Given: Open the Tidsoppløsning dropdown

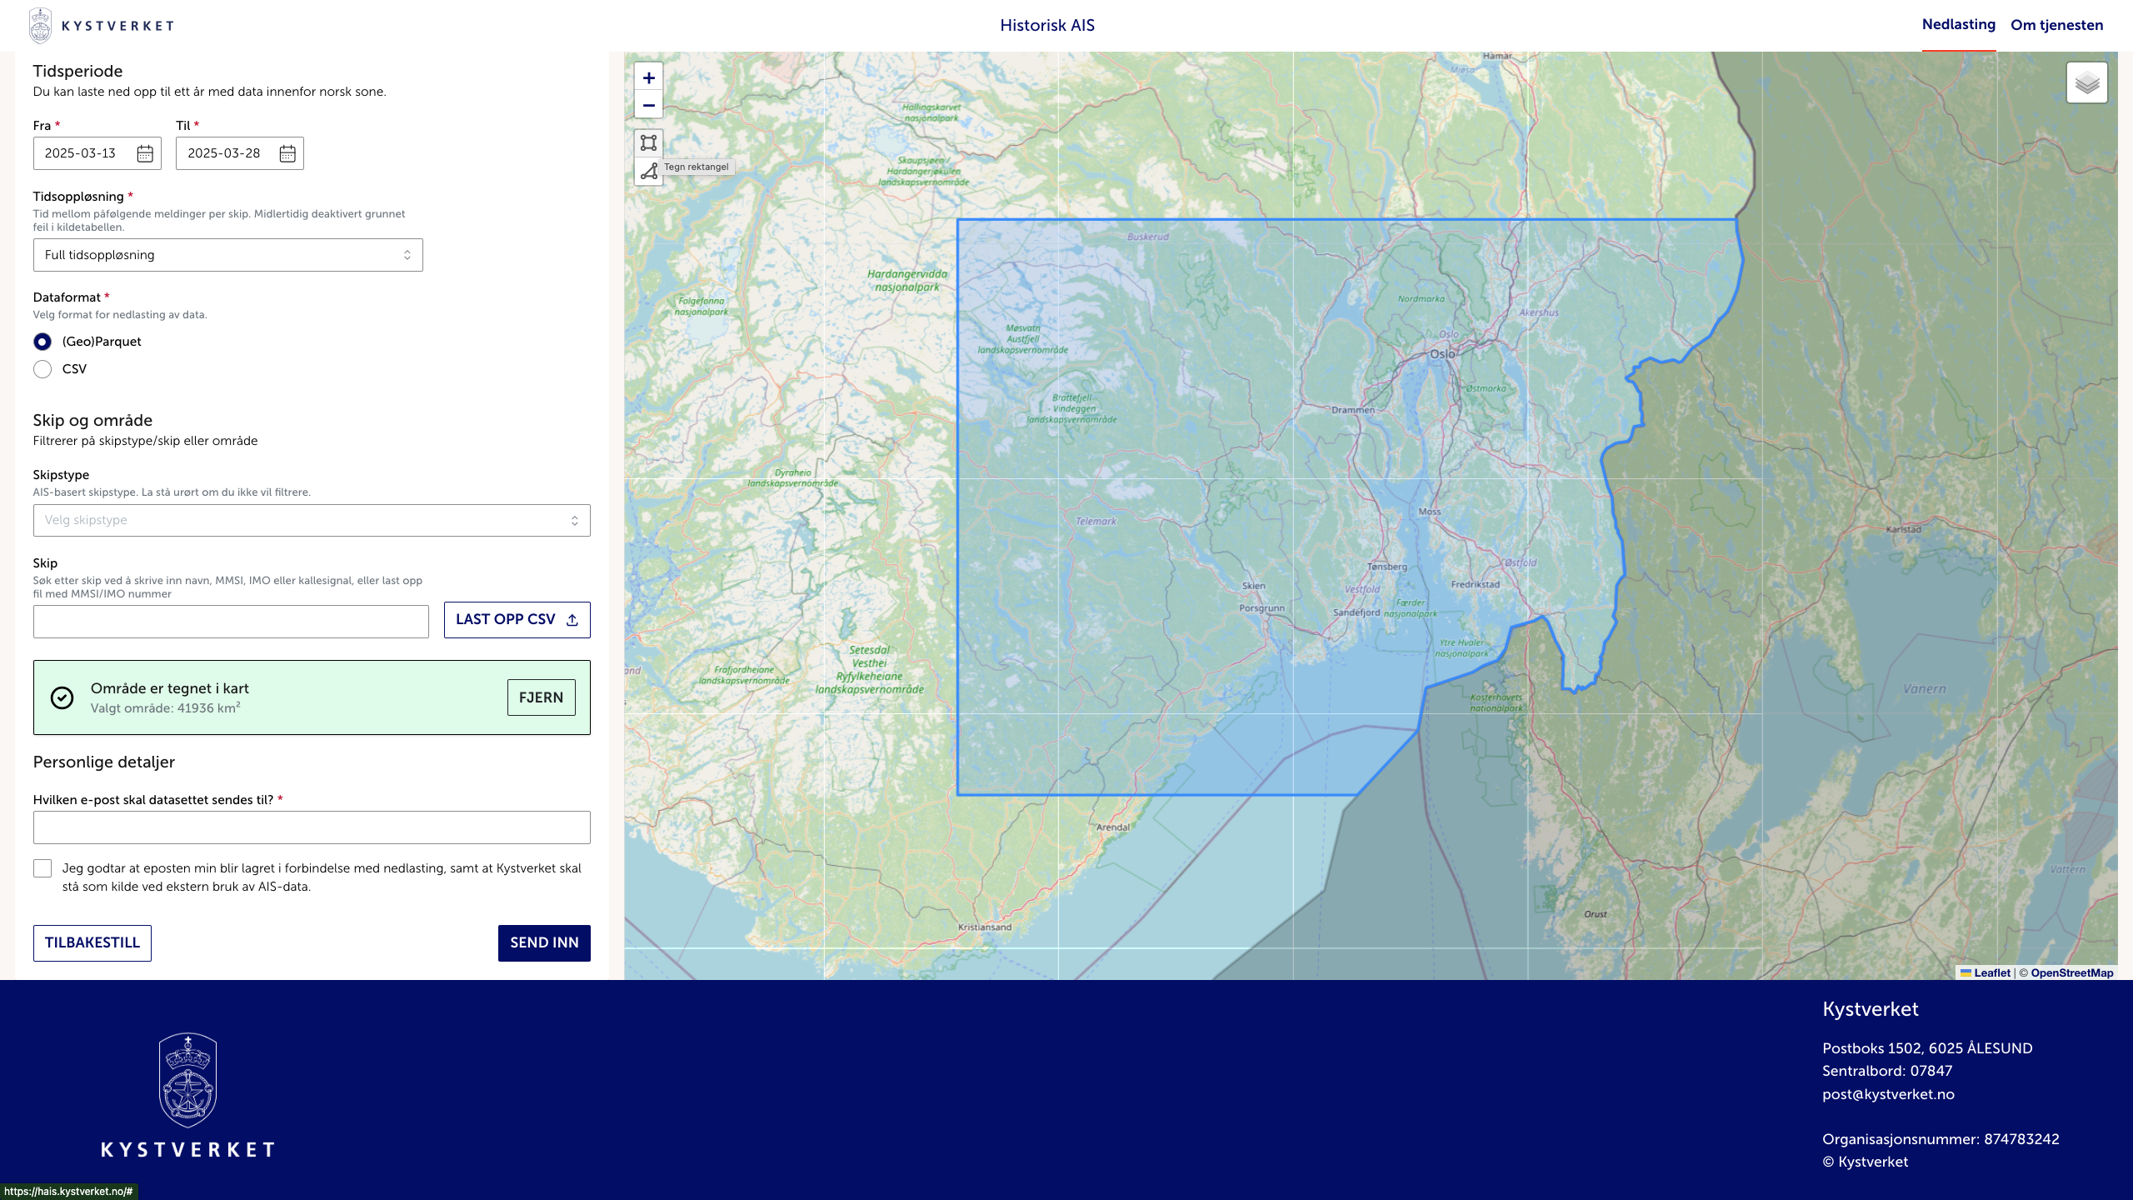Looking at the screenshot, I should [x=227, y=255].
